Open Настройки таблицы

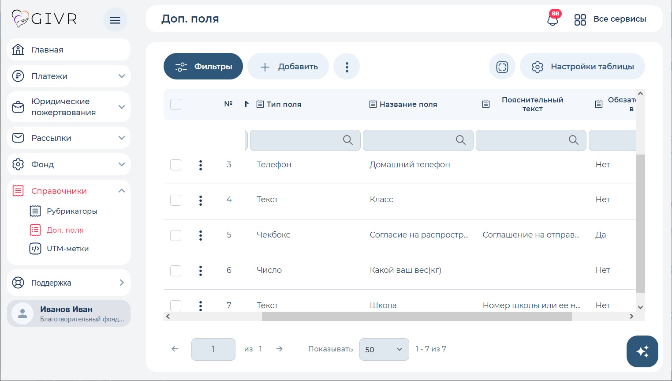(x=582, y=67)
